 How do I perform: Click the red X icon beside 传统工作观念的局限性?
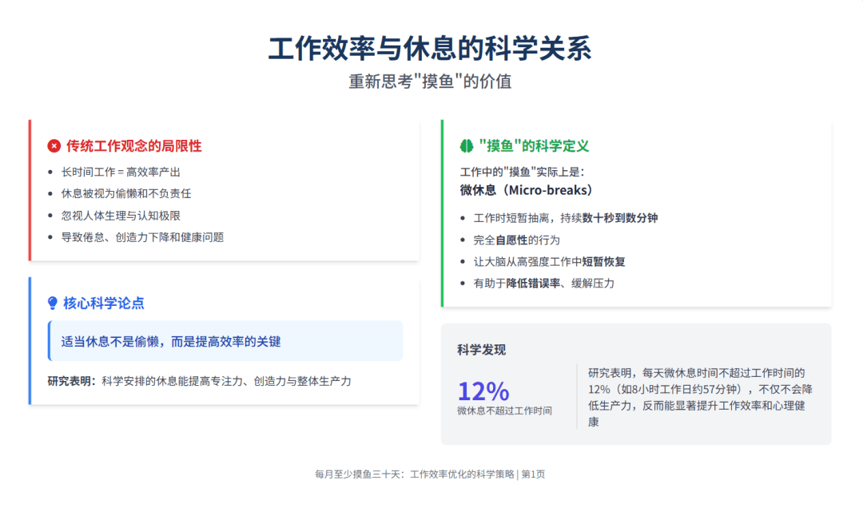click(x=54, y=146)
